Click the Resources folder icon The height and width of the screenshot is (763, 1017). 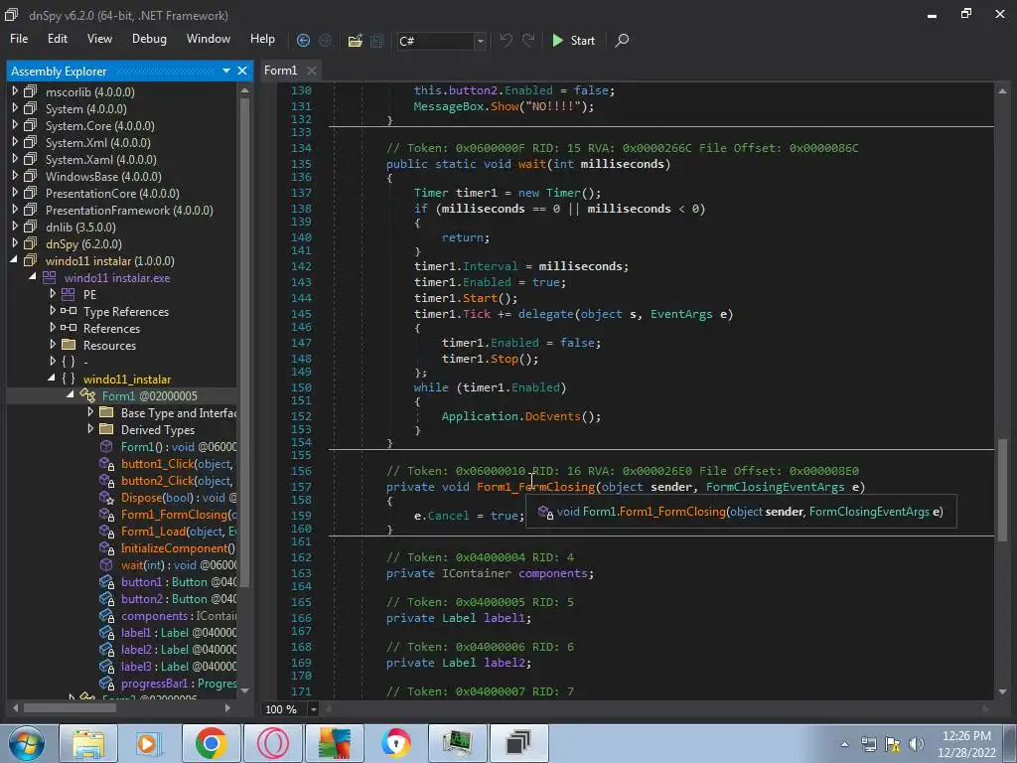(69, 345)
